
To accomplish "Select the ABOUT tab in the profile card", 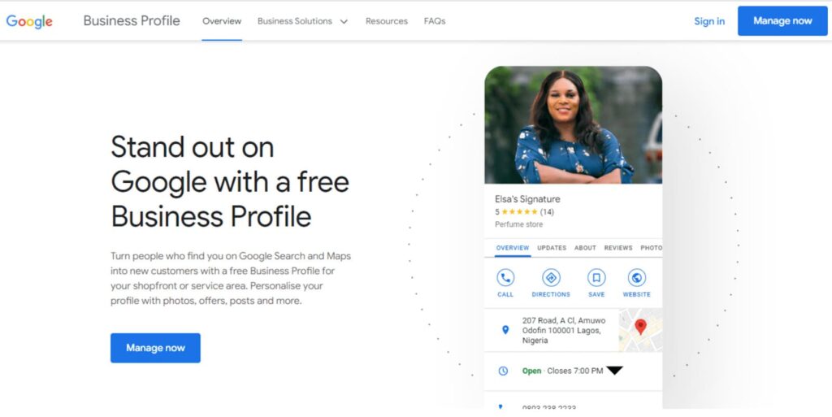I will coord(585,248).
